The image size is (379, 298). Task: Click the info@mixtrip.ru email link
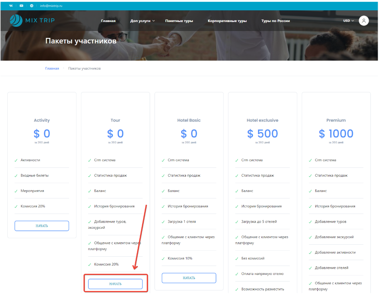coord(51,6)
